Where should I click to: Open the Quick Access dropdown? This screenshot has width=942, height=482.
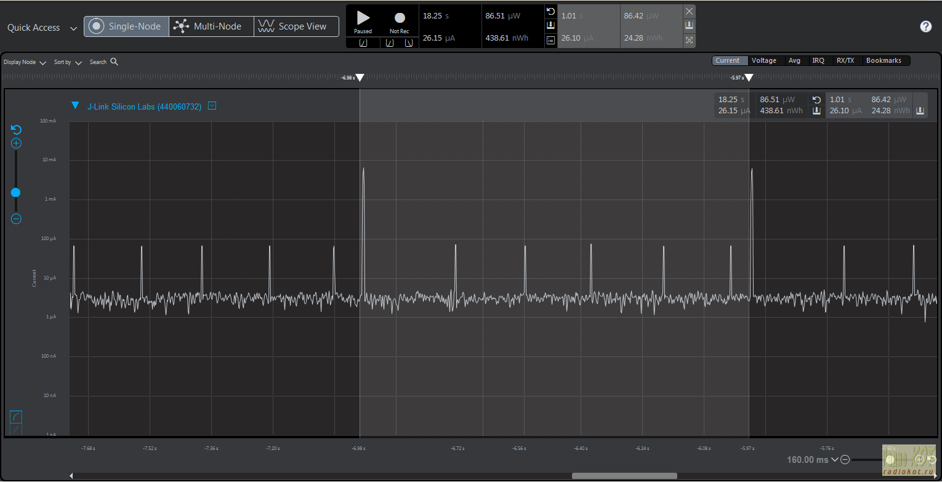click(x=42, y=28)
